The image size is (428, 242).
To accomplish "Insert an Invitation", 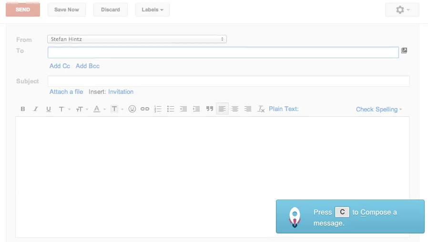I will 121,91.
